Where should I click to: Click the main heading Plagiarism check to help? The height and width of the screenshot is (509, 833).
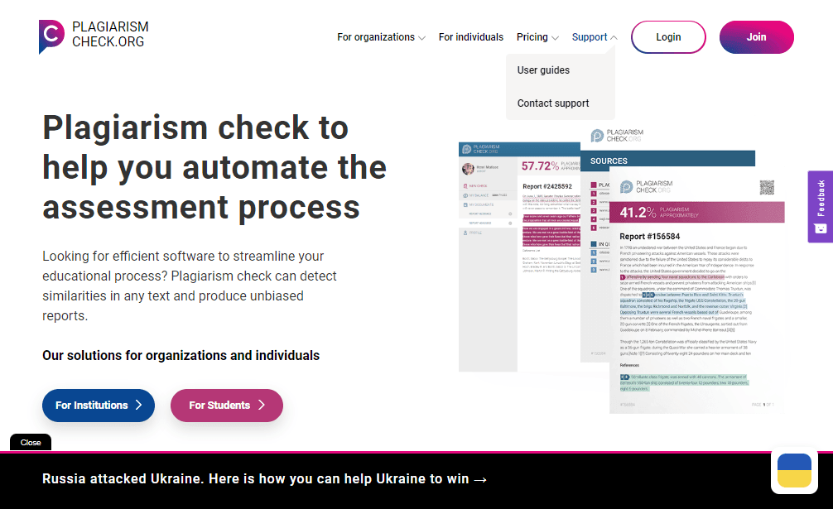[214, 167]
